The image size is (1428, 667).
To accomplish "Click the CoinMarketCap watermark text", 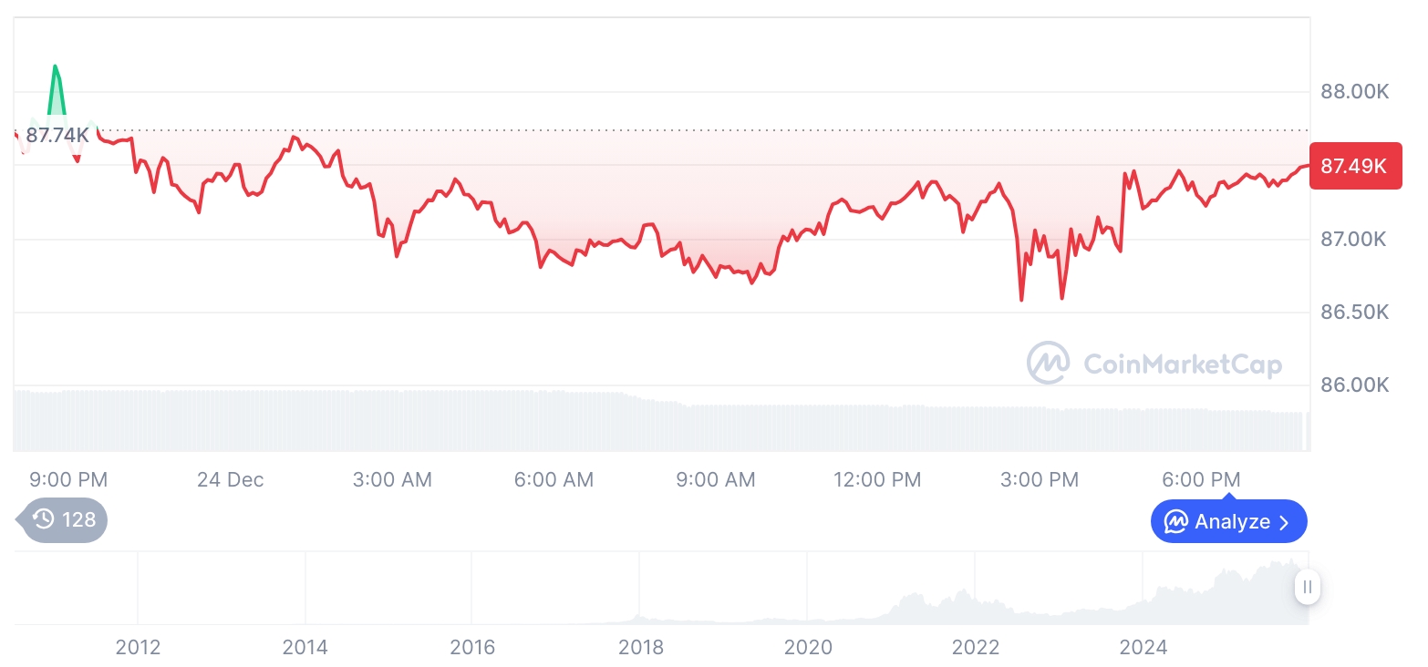I will 1183,364.
